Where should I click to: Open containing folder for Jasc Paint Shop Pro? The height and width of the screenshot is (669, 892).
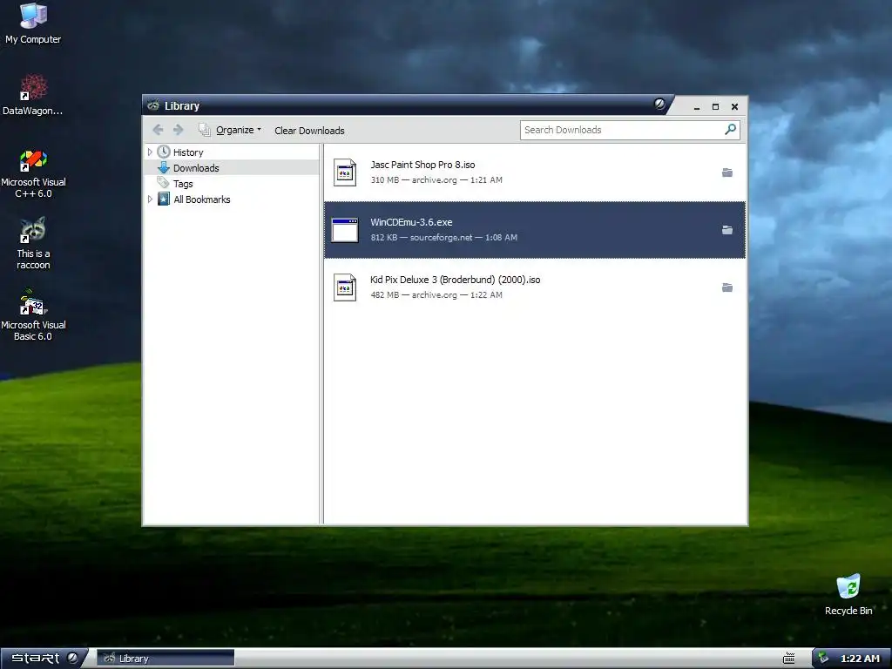tap(727, 172)
